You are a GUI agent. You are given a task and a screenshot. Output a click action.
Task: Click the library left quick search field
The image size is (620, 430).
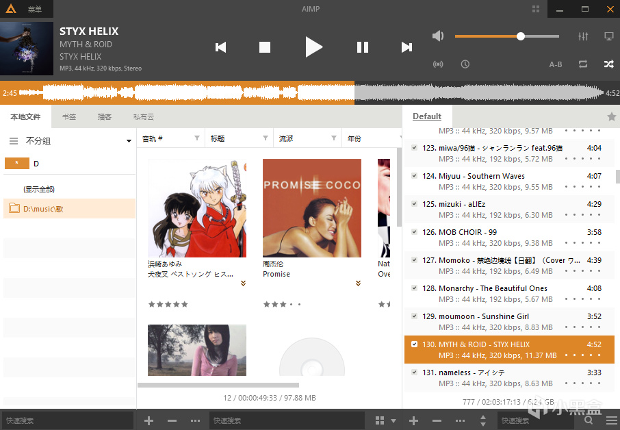pos(67,420)
